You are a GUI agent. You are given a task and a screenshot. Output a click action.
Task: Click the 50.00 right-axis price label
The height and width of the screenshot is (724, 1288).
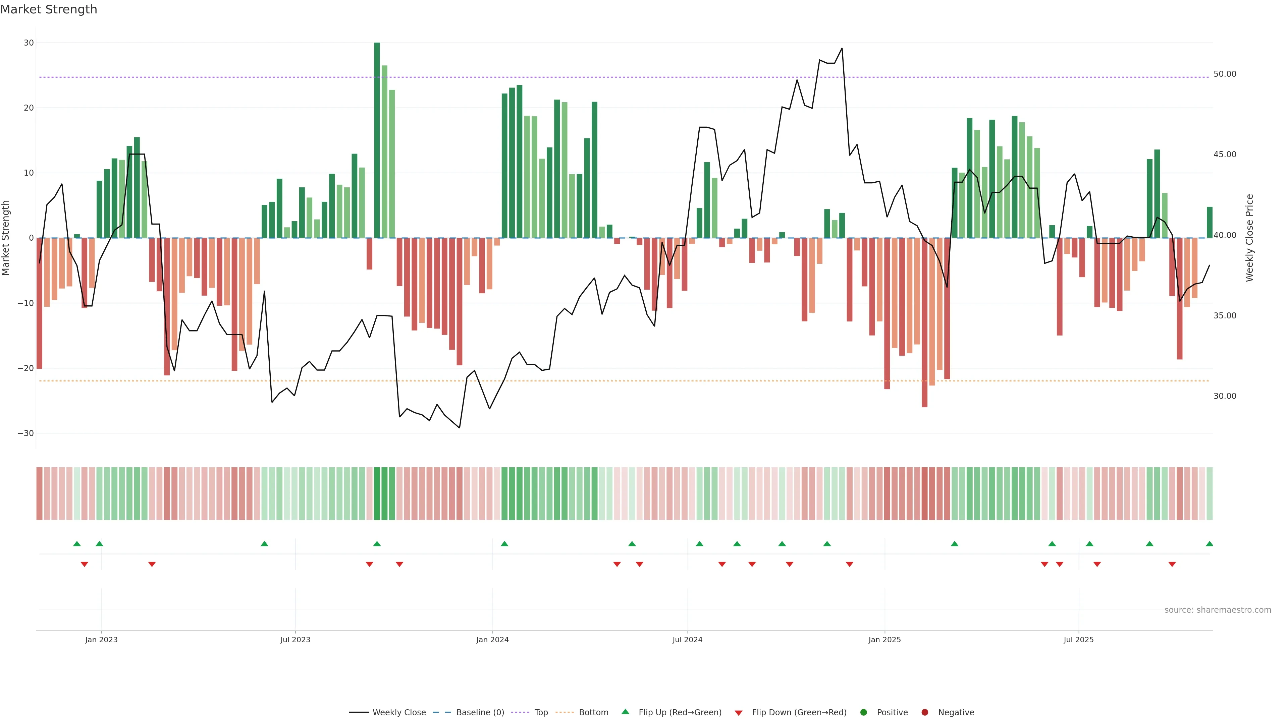[1225, 74]
